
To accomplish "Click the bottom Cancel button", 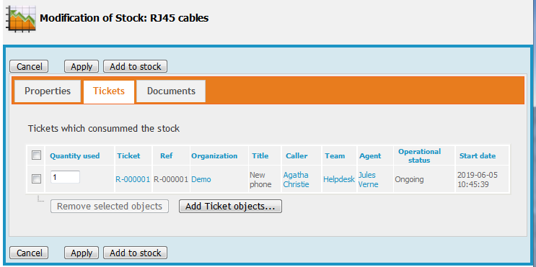I will (29, 253).
